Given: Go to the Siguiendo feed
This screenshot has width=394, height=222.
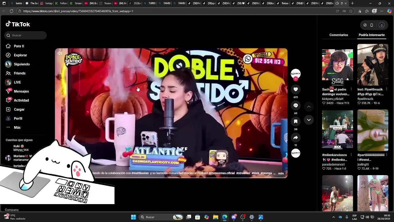Looking at the screenshot, I should (x=17, y=64).
